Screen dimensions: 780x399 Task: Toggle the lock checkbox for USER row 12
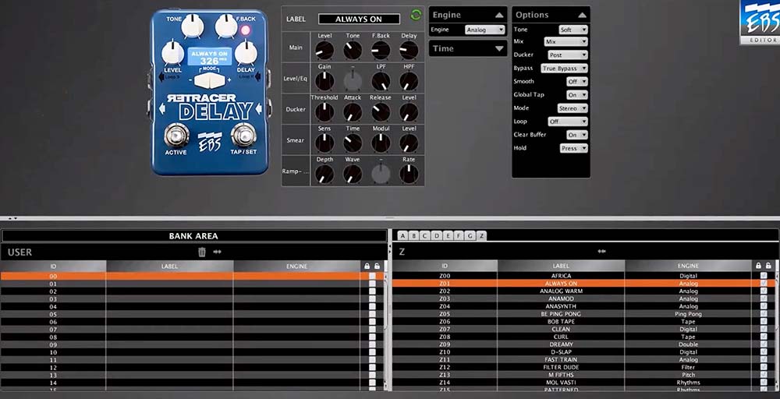[x=372, y=368]
